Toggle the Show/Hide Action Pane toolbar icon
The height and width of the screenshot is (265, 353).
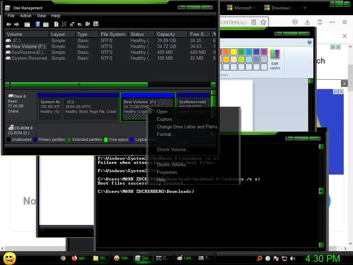point(46,24)
